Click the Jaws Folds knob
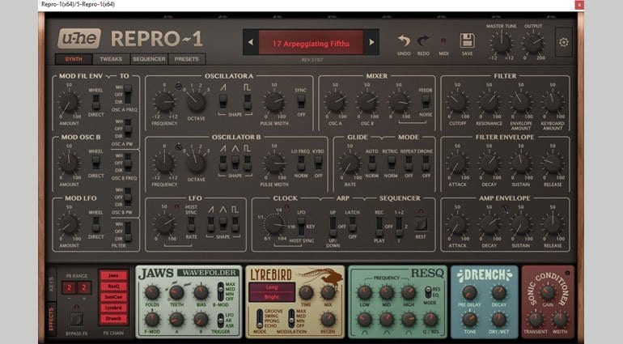Image resolution: width=623 pixels, height=344 pixels. pos(152,293)
